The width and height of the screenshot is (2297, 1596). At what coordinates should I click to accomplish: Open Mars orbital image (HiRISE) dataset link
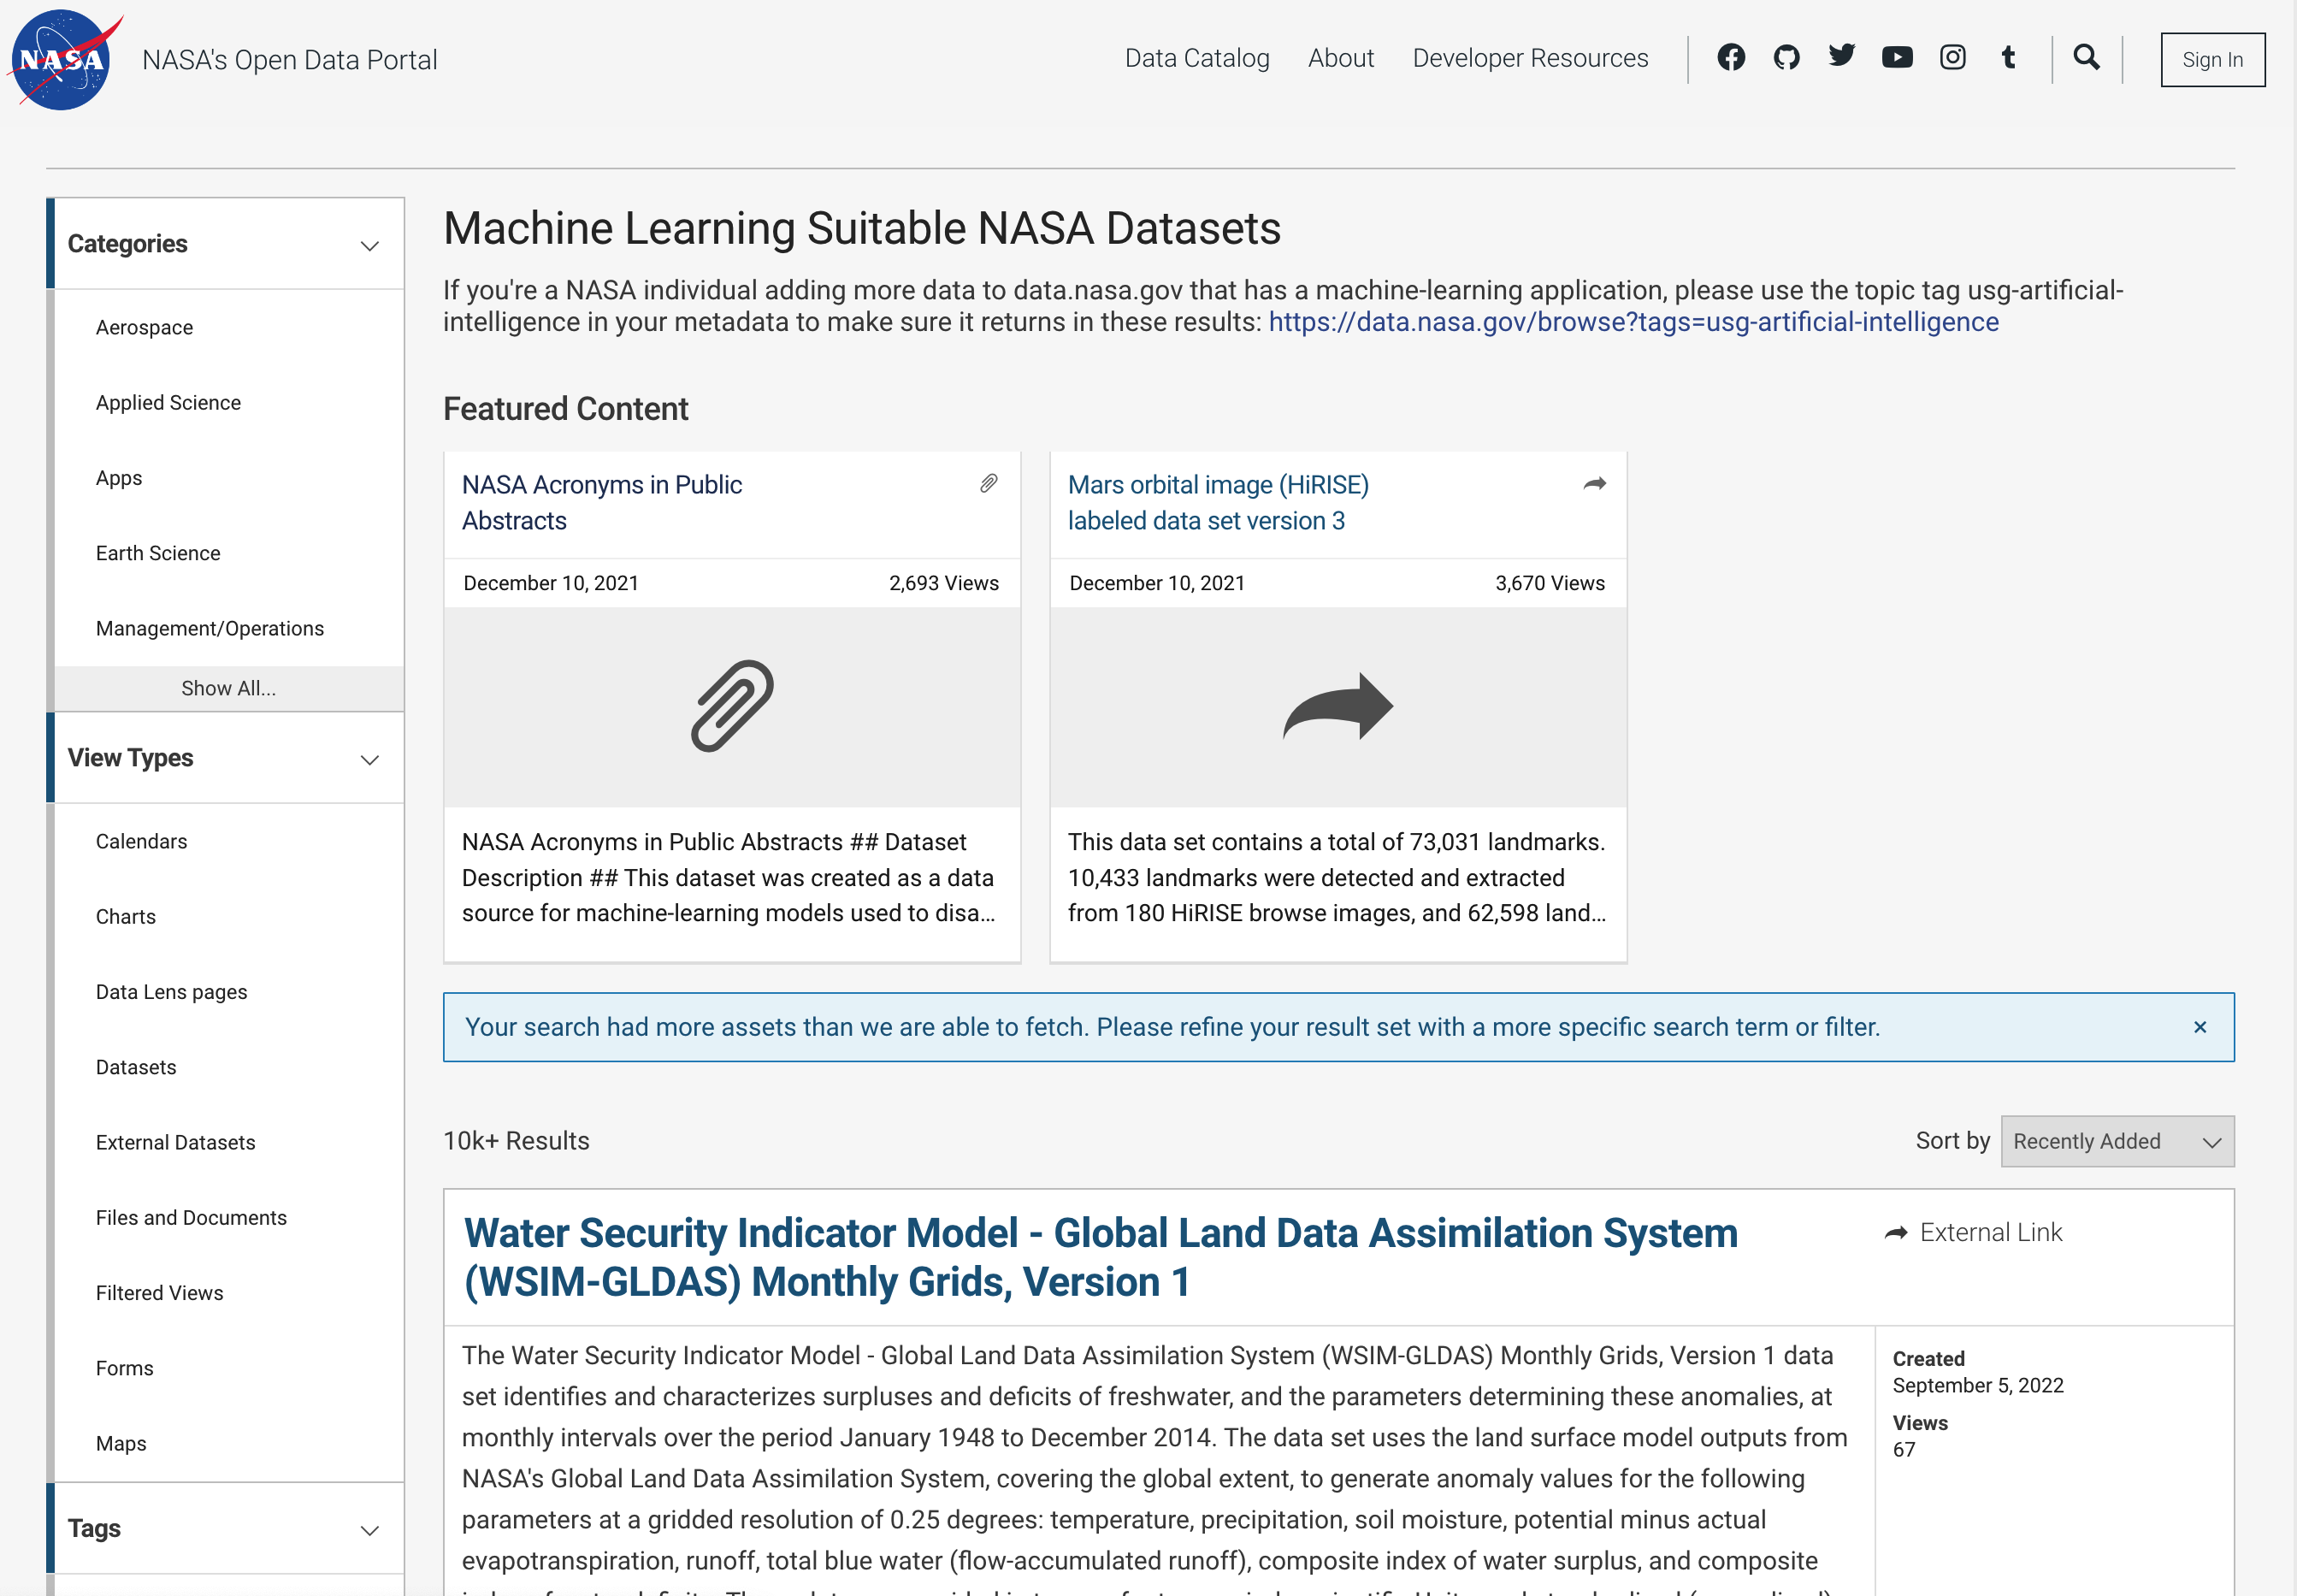coord(1218,503)
